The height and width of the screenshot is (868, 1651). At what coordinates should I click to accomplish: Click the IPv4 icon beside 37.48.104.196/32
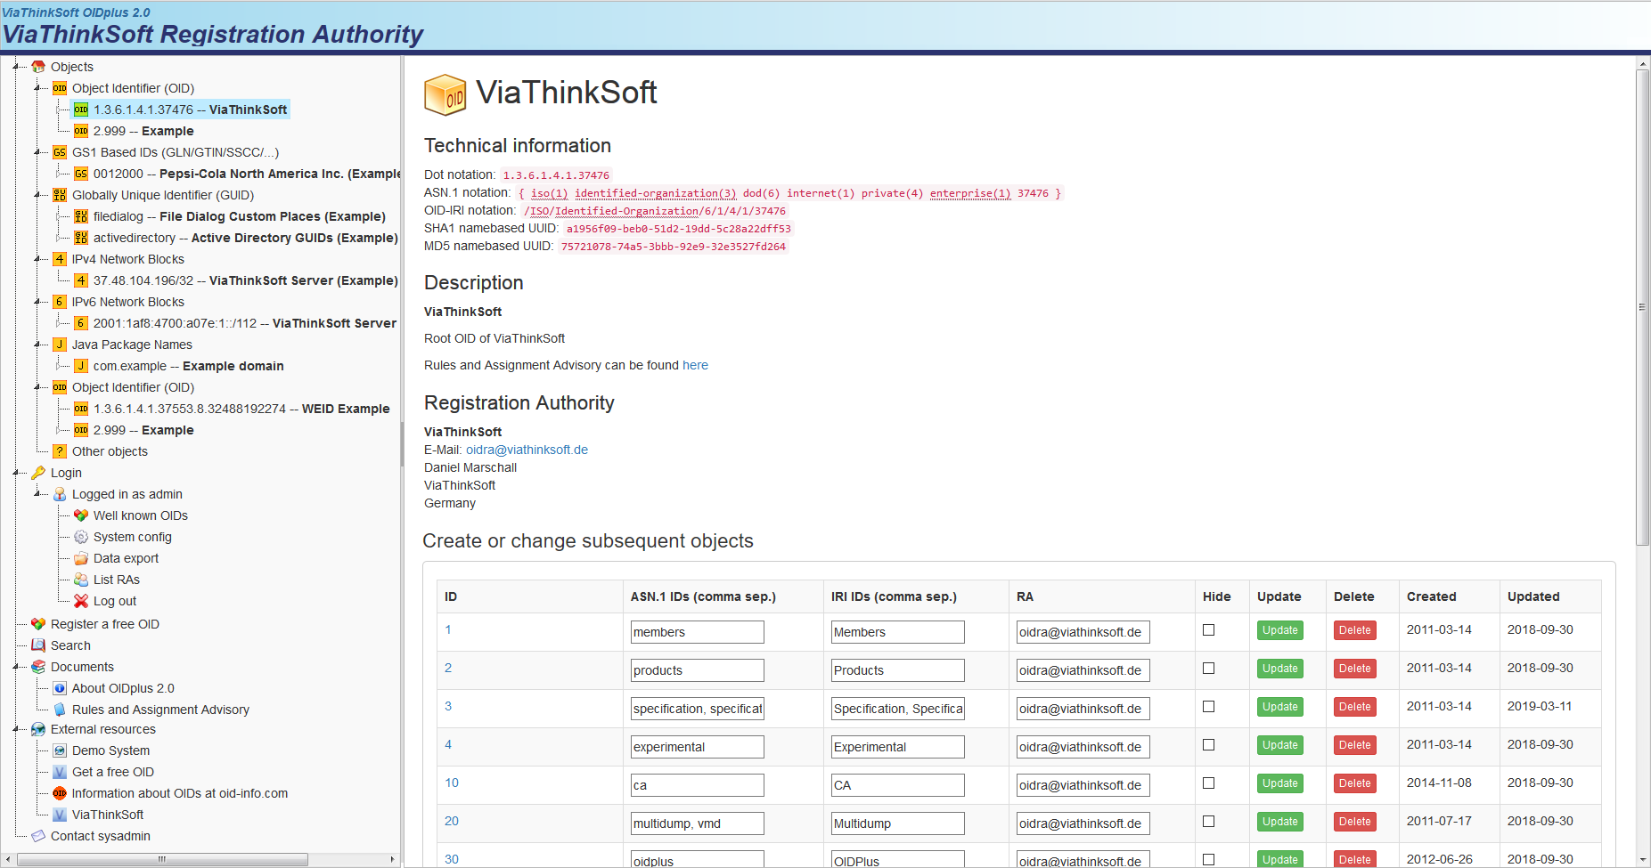point(81,280)
